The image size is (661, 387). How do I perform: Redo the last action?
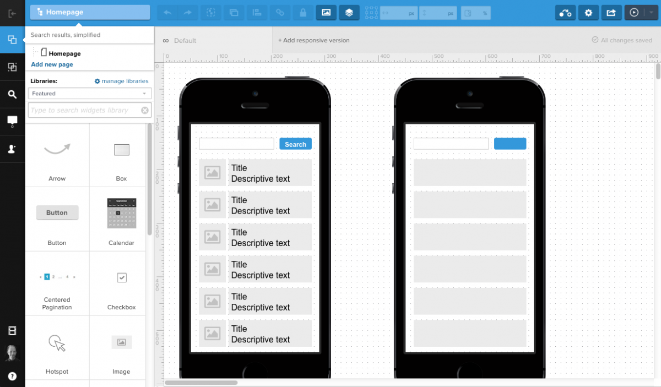coord(188,13)
